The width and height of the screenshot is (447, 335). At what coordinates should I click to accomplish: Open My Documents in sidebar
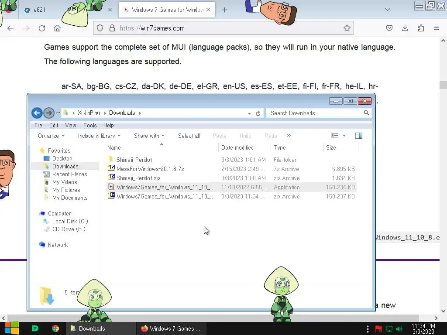click(x=69, y=198)
